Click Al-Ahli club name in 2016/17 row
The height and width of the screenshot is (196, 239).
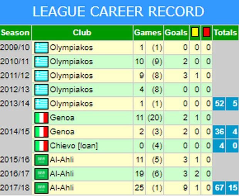pyautogui.click(x=62, y=174)
